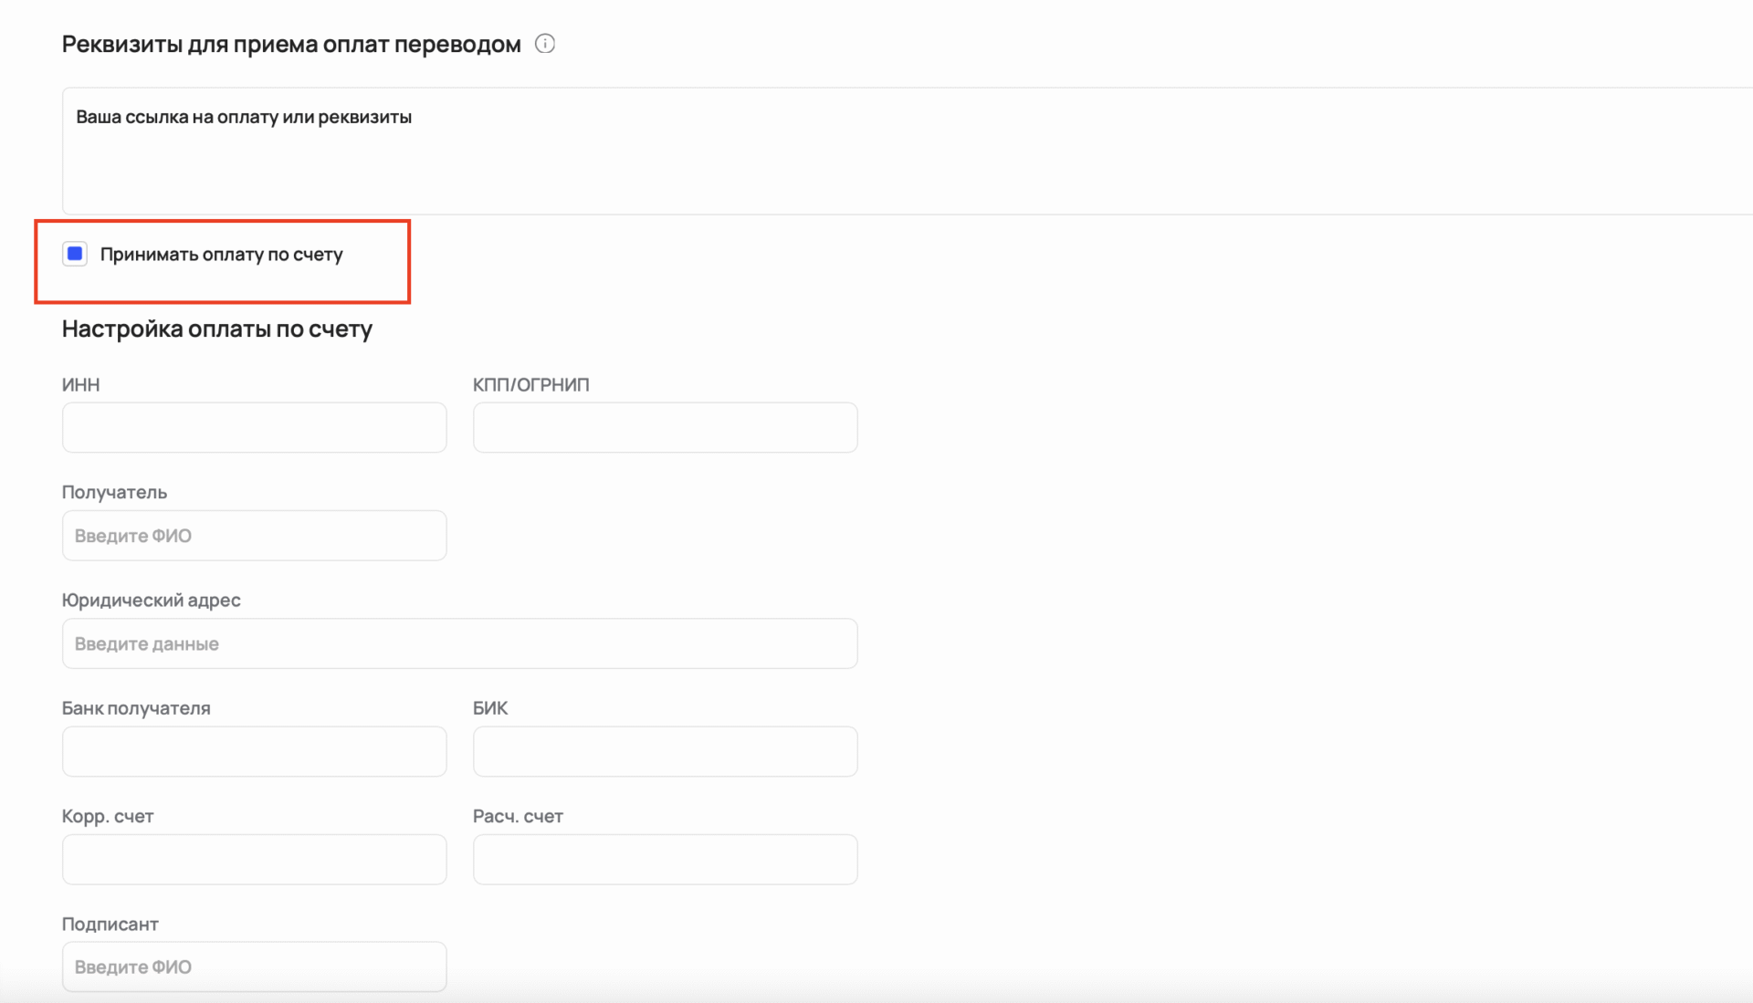Click the 'Настройка оплаты по счету' heading
This screenshot has height=1003, width=1753.
pos(217,329)
